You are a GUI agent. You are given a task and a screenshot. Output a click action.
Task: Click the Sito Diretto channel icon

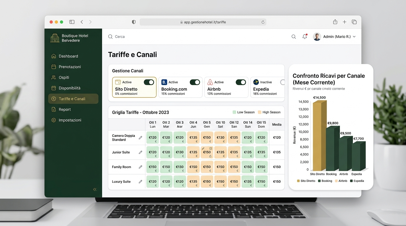(118, 82)
